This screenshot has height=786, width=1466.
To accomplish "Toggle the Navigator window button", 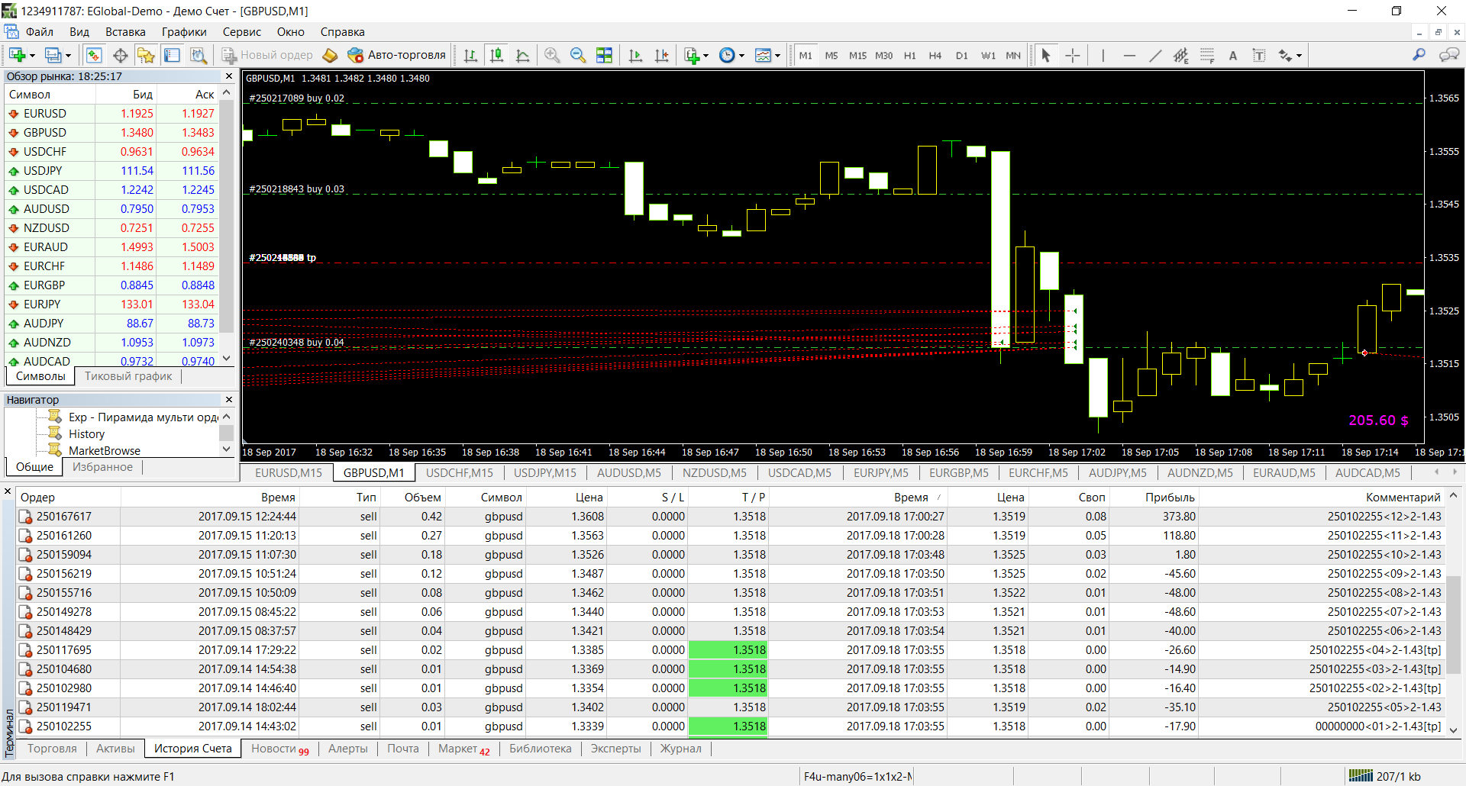I will 146,55.
